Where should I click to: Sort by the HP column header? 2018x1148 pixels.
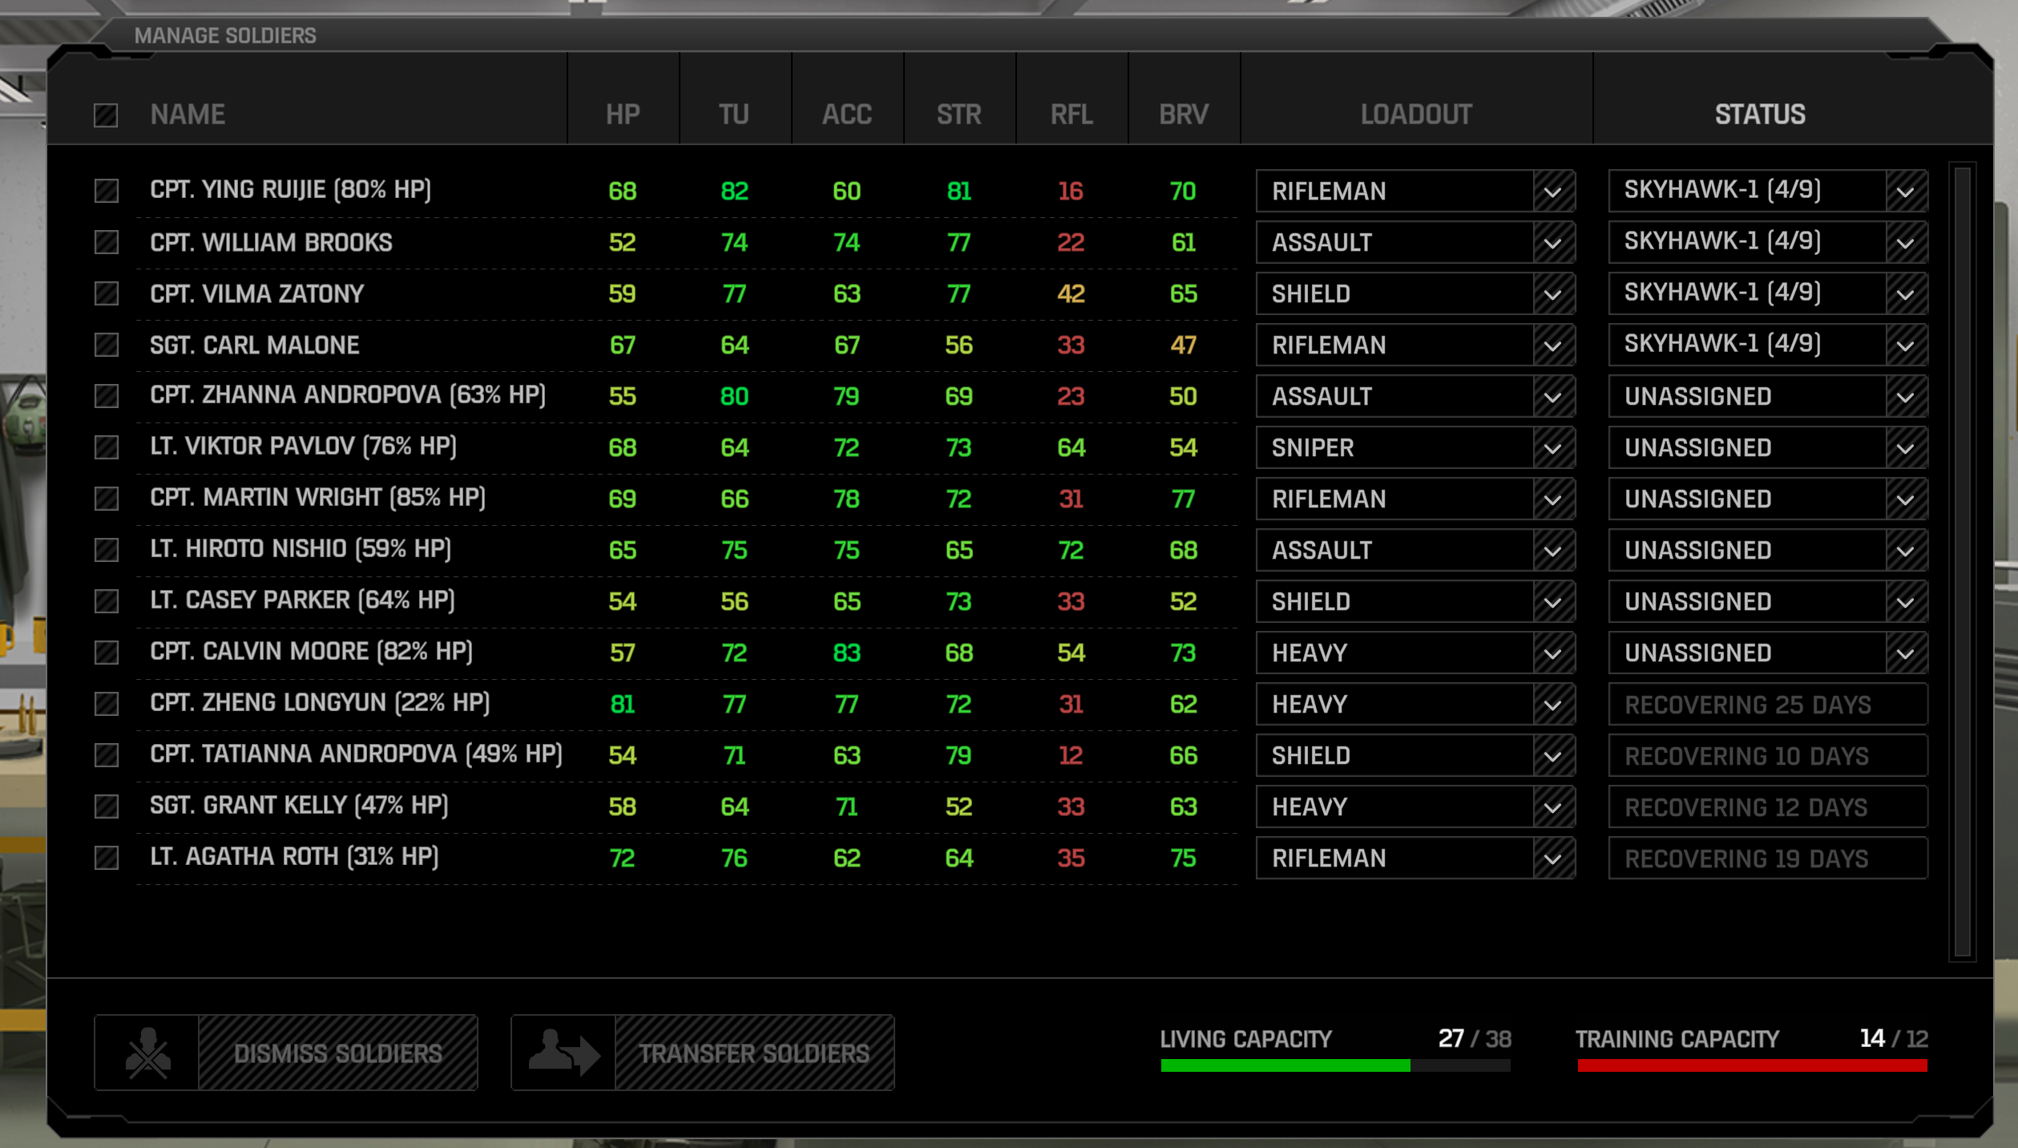pyautogui.click(x=623, y=115)
